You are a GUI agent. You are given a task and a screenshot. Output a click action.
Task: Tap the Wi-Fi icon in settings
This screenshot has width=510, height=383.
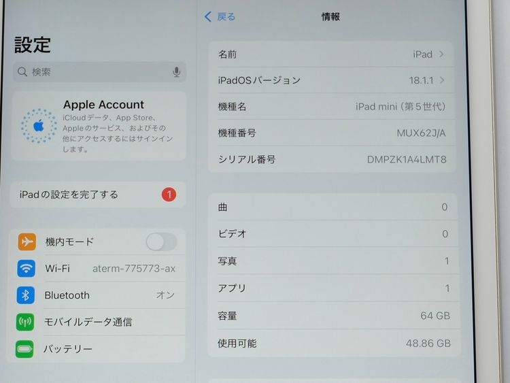(x=27, y=269)
